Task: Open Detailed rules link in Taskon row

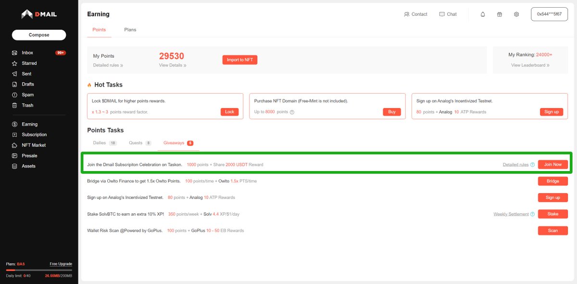Action: point(515,165)
